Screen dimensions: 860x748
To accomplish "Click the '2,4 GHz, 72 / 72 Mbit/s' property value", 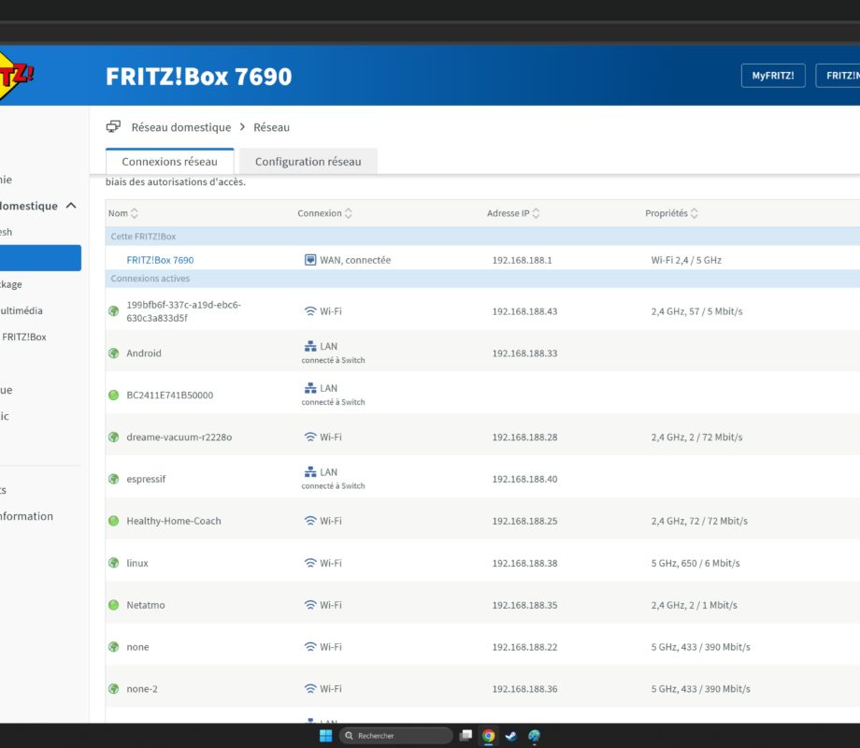I will (699, 522).
